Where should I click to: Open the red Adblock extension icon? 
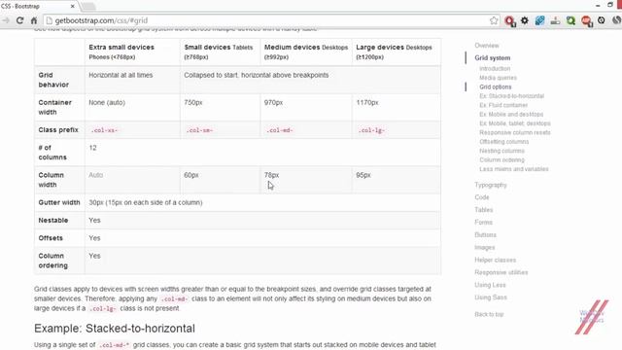pos(586,20)
